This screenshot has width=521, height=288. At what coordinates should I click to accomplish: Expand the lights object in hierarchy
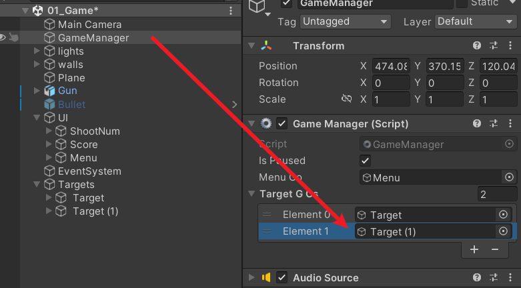(x=38, y=51)
